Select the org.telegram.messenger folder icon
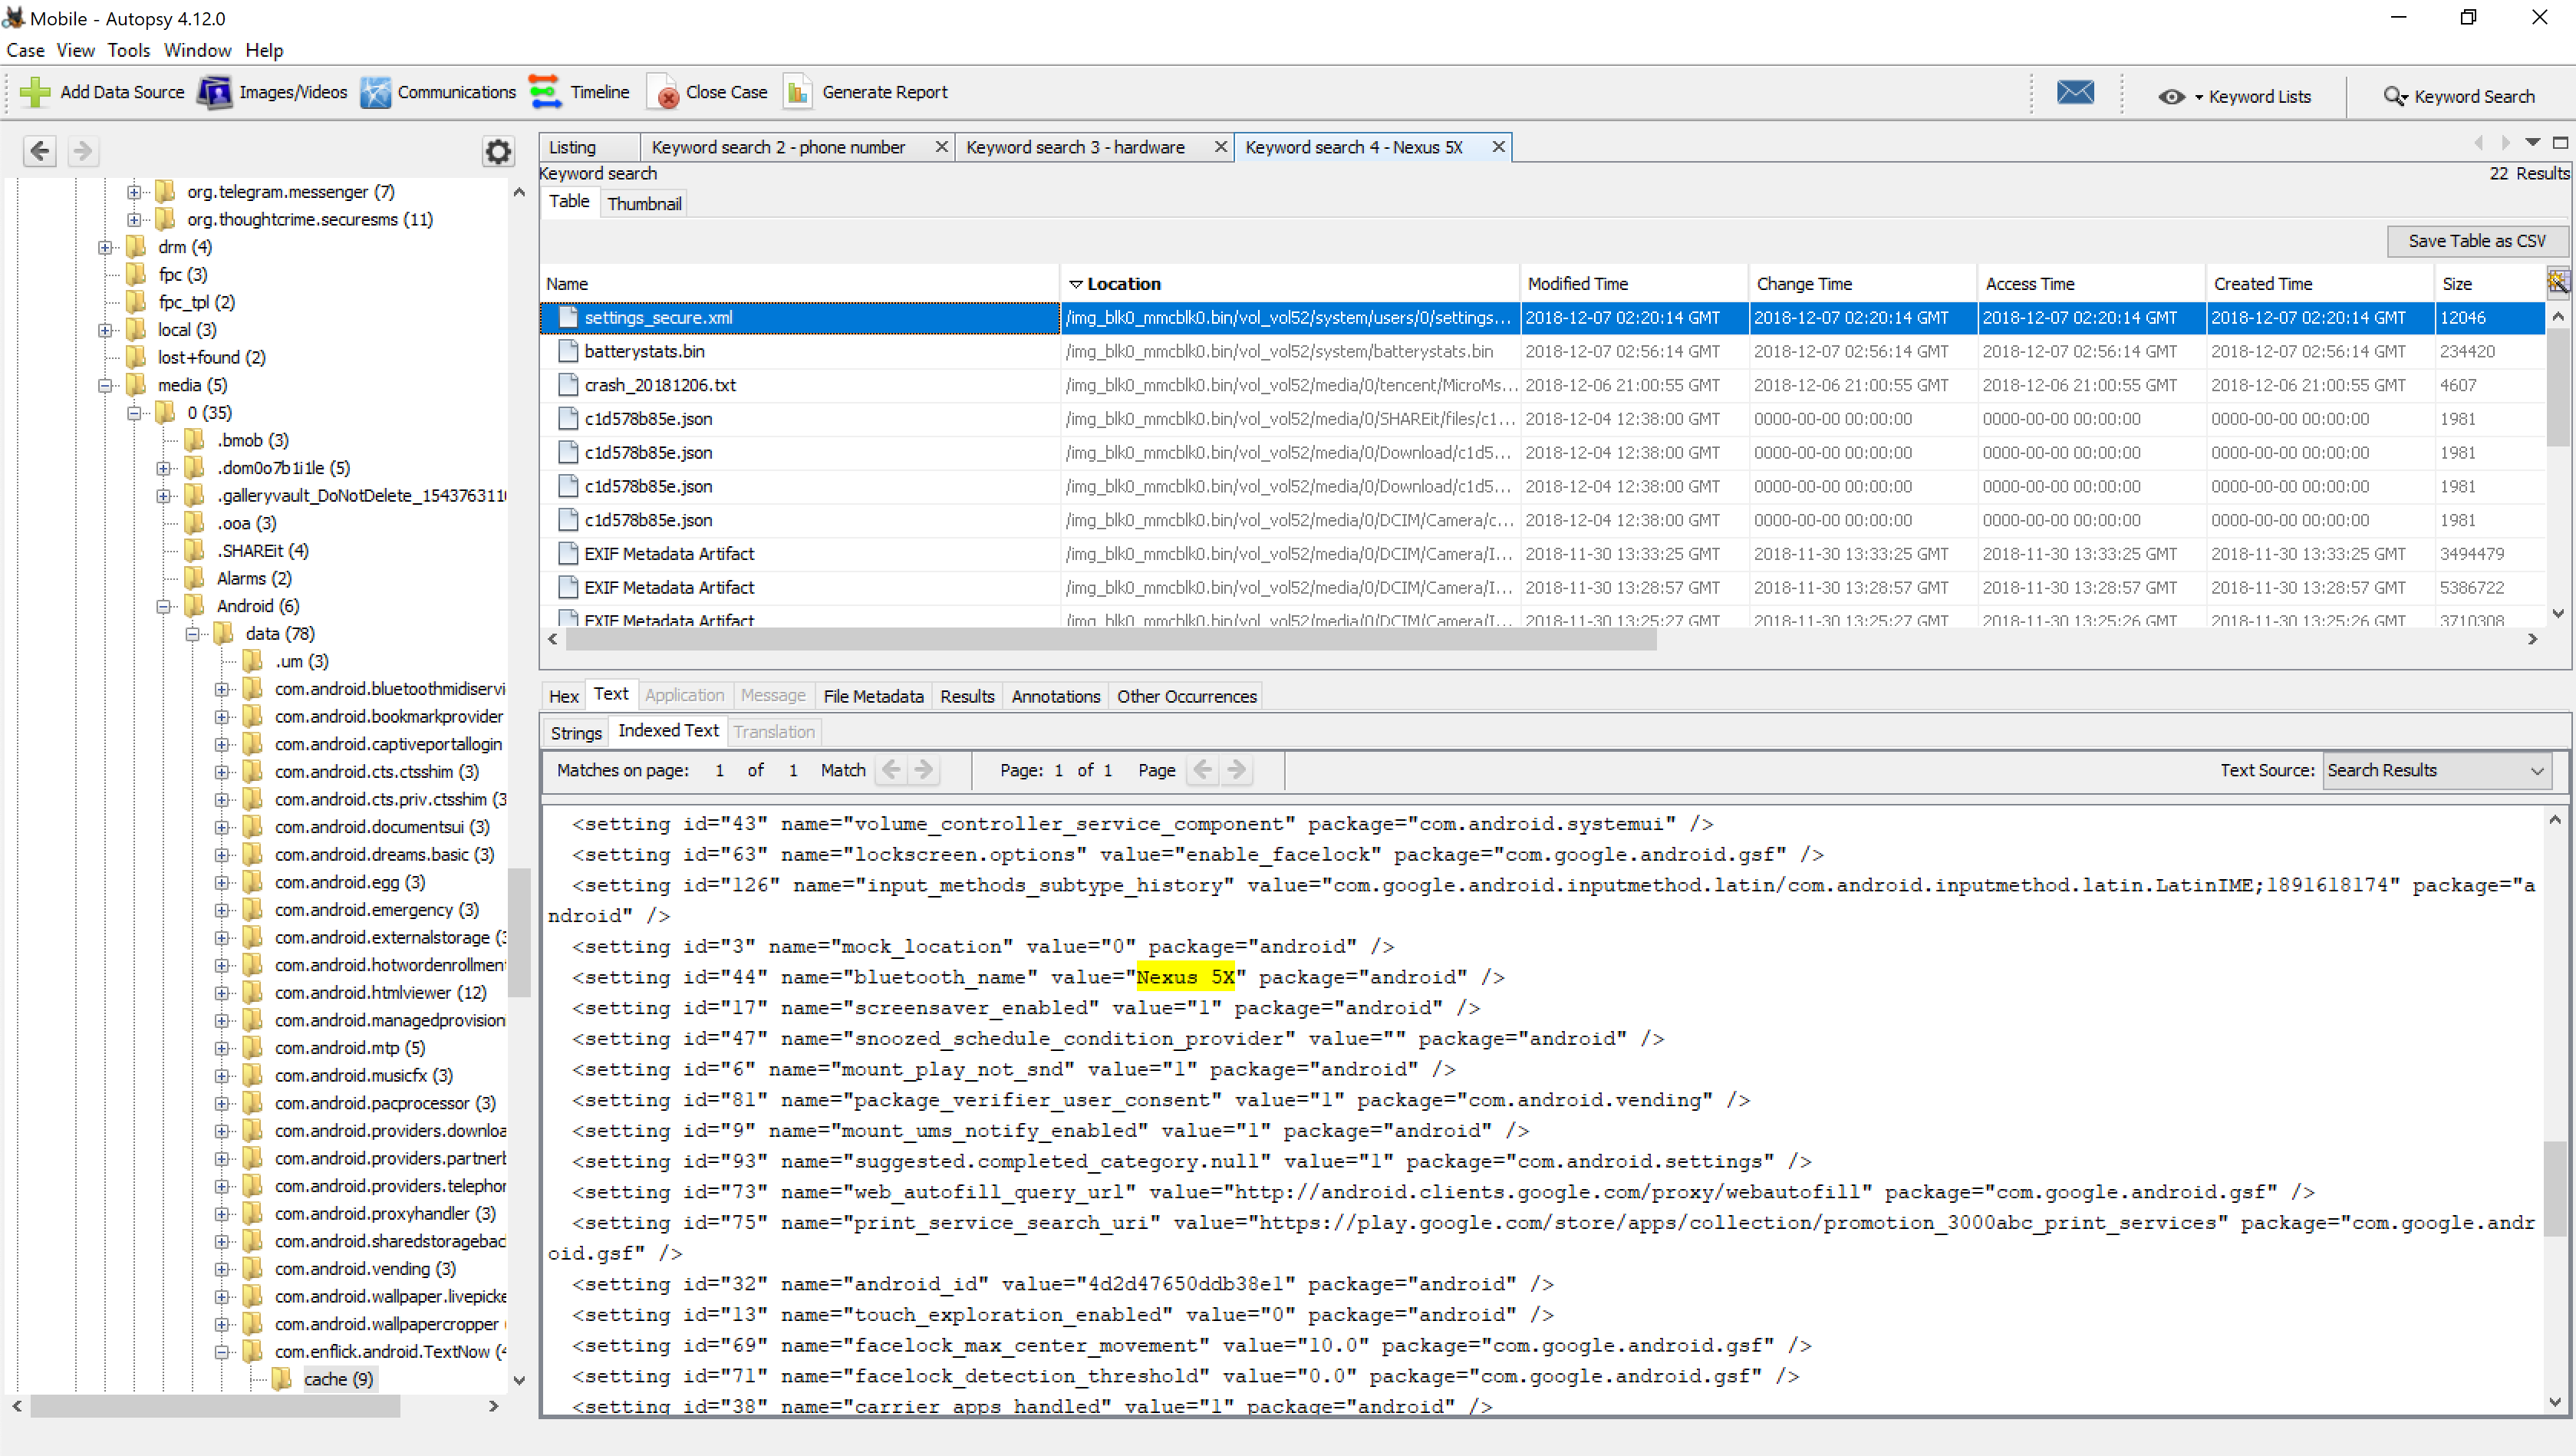 click(166, 191)
